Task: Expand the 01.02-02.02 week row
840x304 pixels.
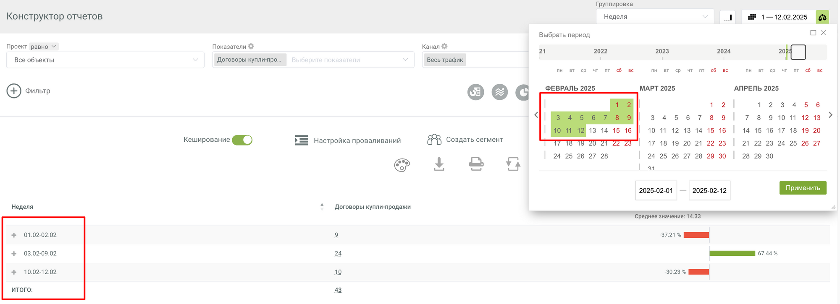Action: (x=14, y=235)
